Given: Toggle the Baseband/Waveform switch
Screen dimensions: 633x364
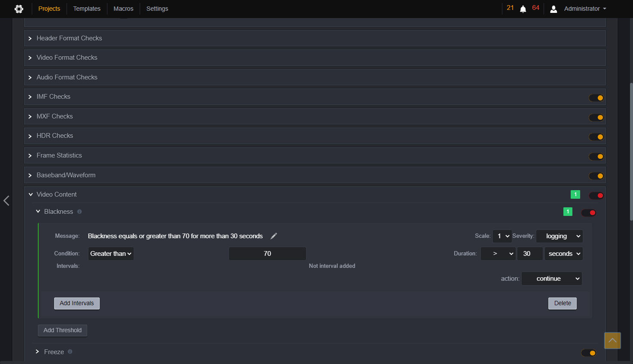Looking at the screenshot, I should pyautogui.click(x=596, y=176).
